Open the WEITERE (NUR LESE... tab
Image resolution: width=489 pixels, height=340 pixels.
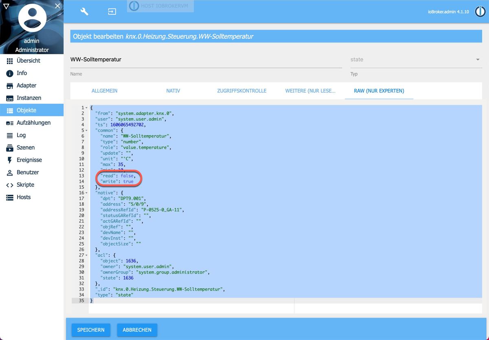tap(311, 91)
